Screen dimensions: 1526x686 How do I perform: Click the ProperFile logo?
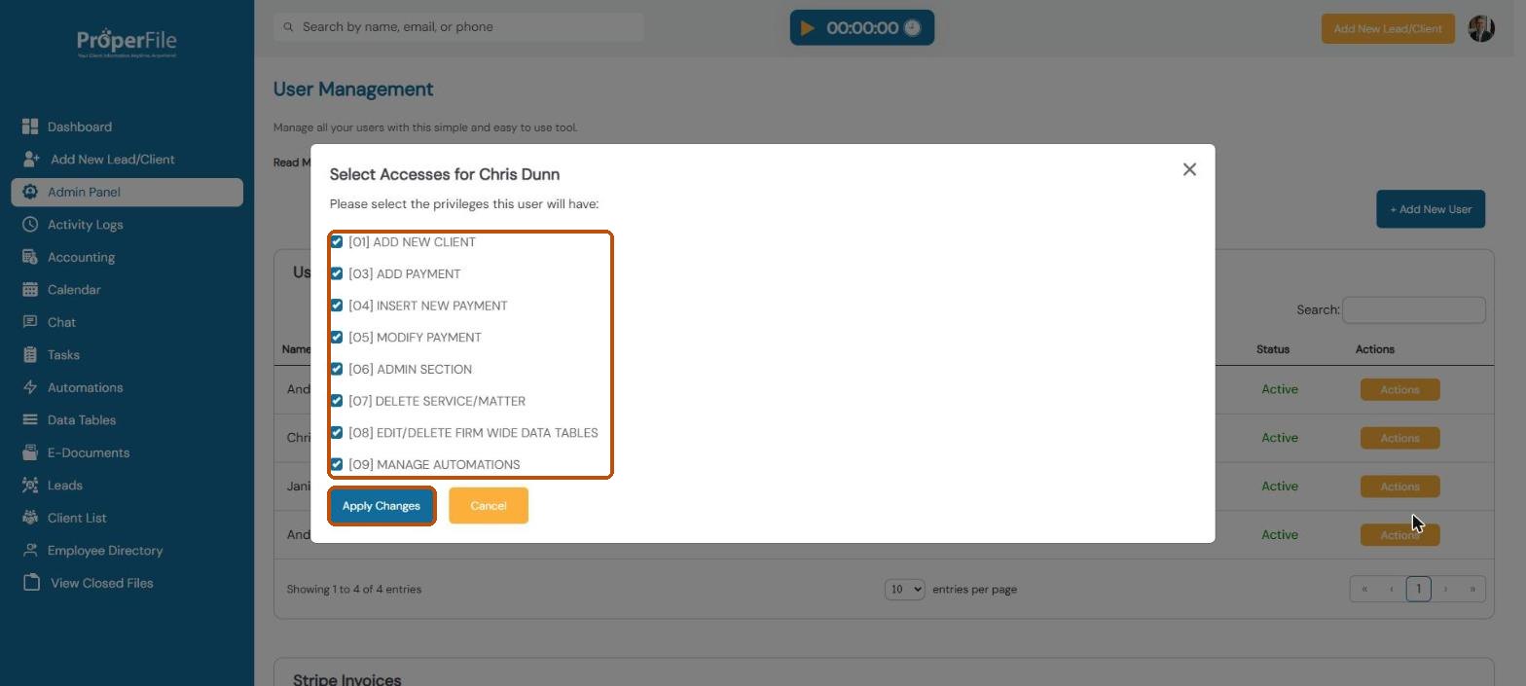pos(127,43)
